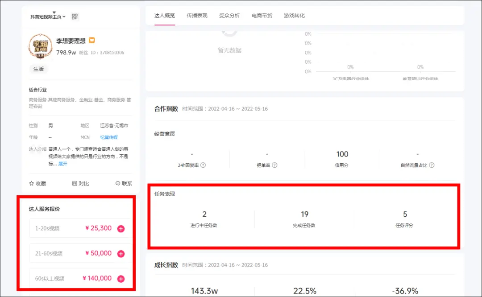Image resolution: width=482 pixels, height=297 pixels.
Task: Click 24h回复率 help question icon
Action: click(203, 165)
